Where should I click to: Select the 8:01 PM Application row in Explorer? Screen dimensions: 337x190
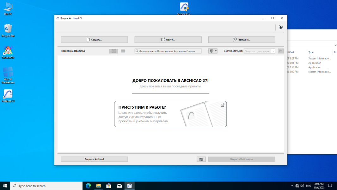312,63
